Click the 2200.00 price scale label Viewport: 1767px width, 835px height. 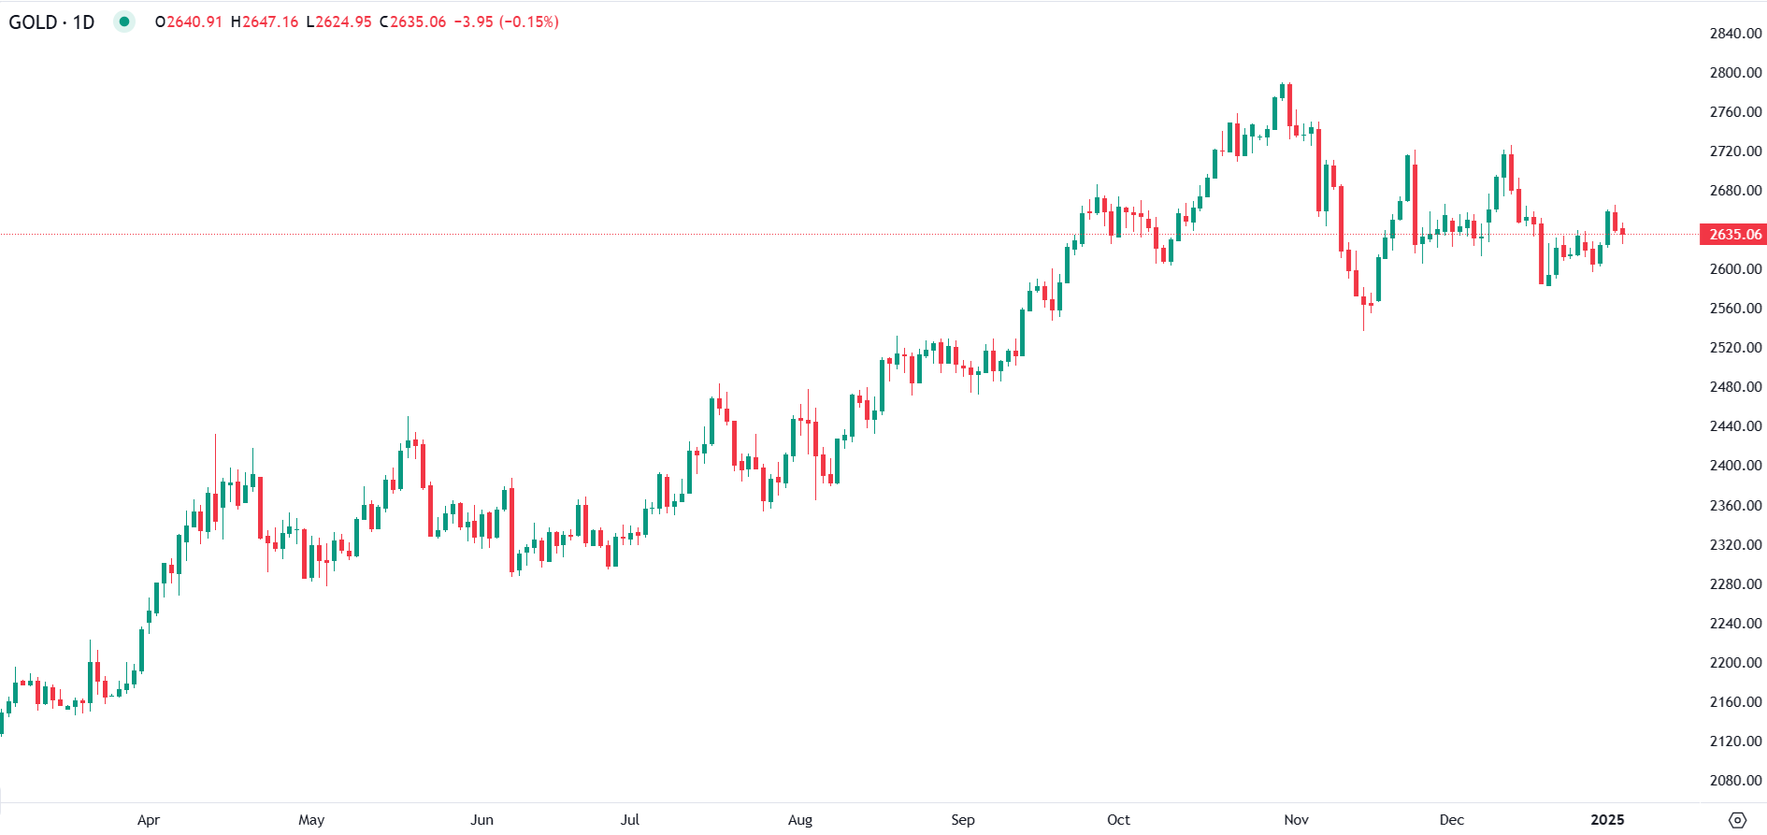(x=1735, y=663)
